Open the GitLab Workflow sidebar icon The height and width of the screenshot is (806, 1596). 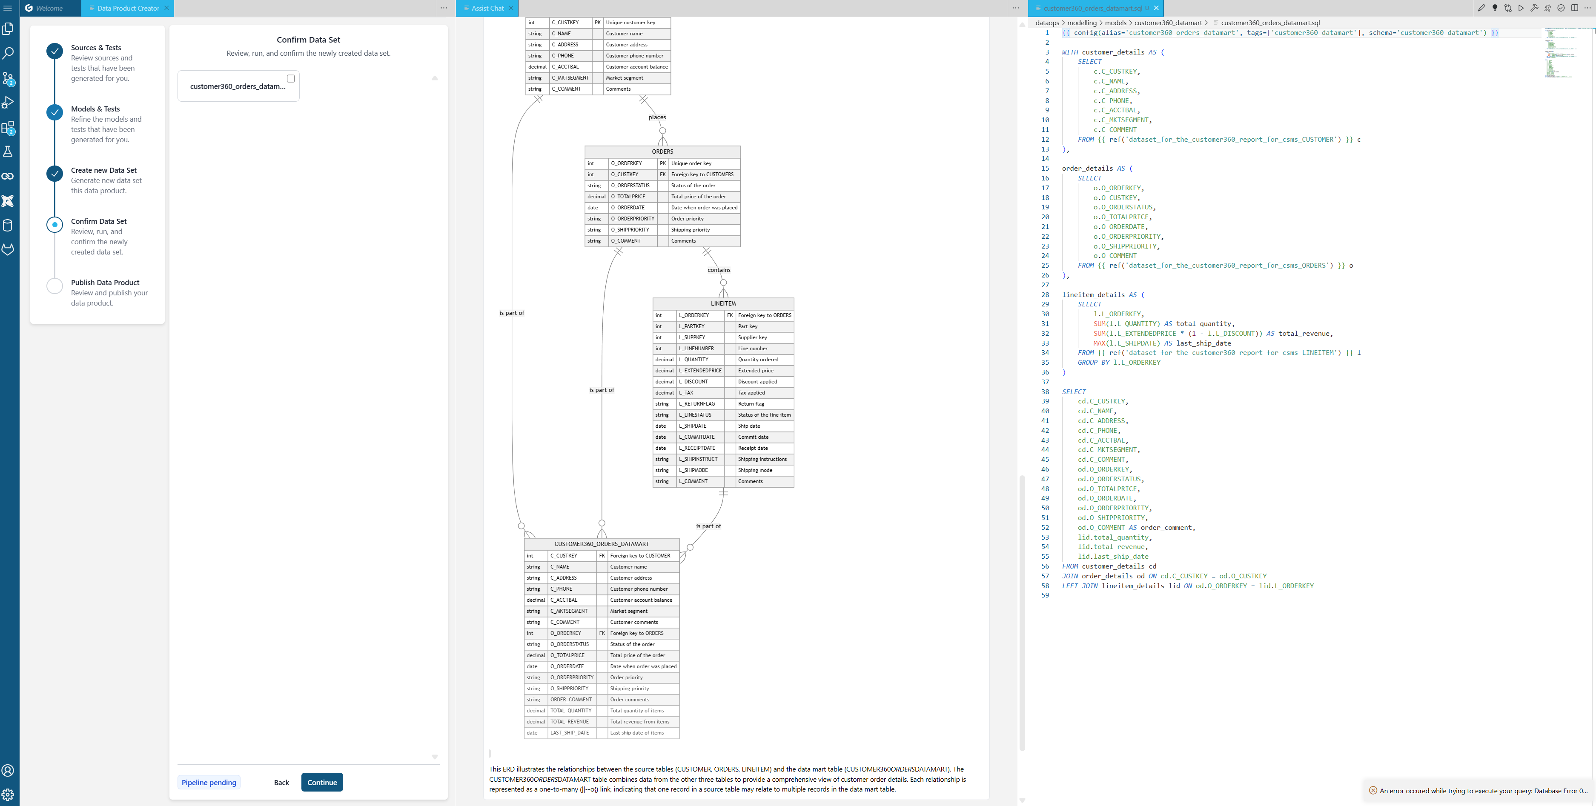tap(8, 249)
